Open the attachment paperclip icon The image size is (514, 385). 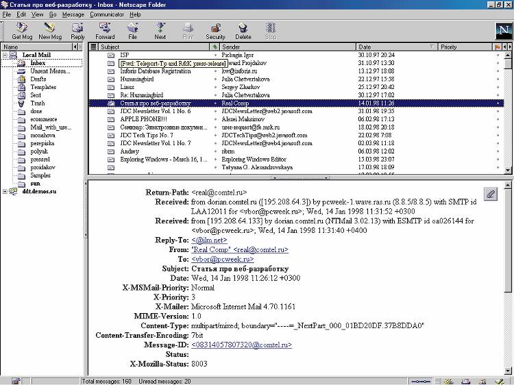point(491,194)
